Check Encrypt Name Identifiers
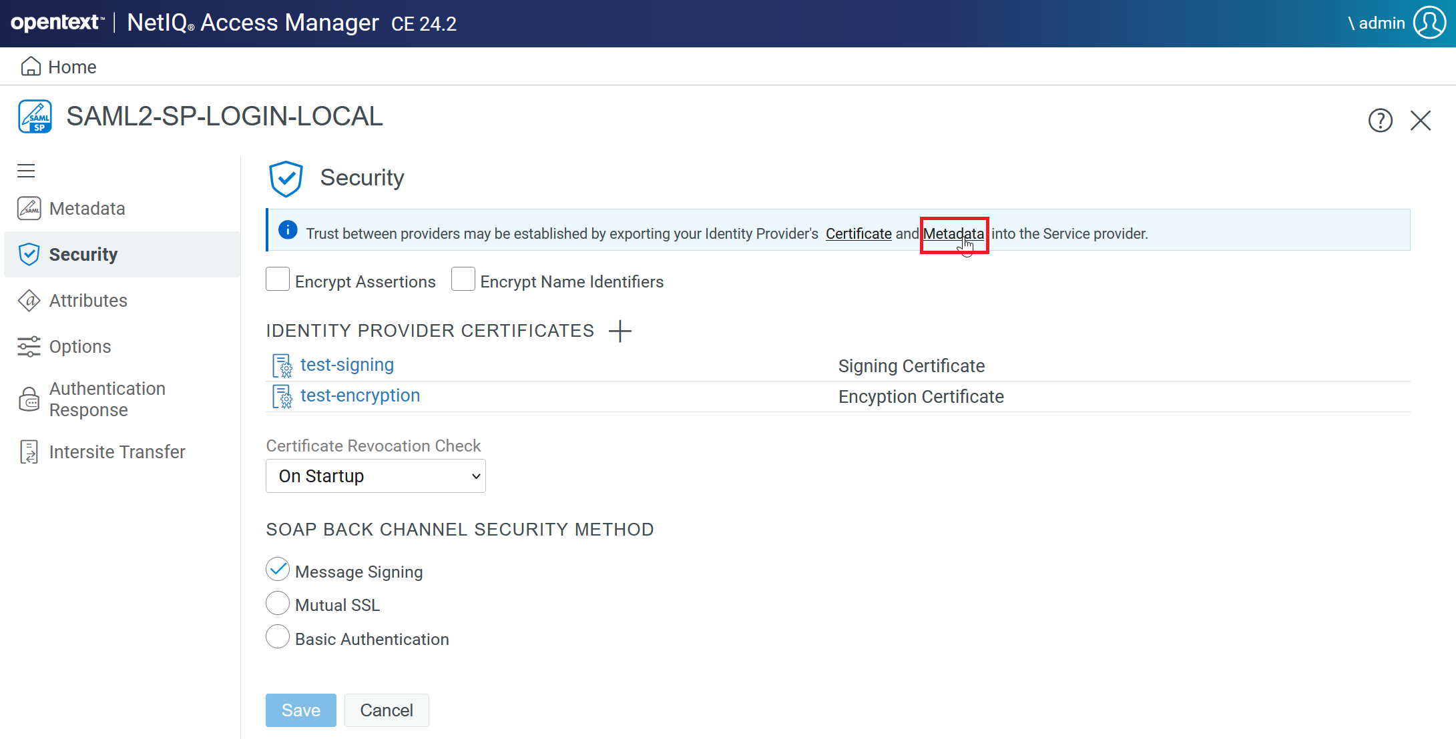 [463, 279]
